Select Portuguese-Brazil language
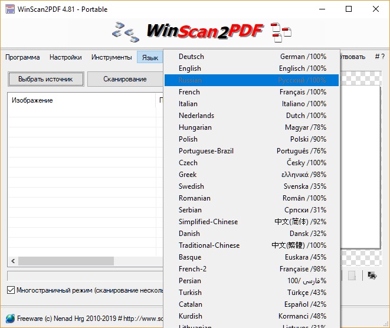Image resolution: width=390 pixels, height=328 pixels. point(251,151)
